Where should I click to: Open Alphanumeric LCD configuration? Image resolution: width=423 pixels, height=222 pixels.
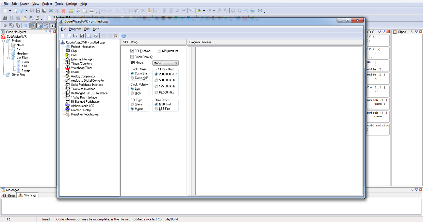[82, 106]
